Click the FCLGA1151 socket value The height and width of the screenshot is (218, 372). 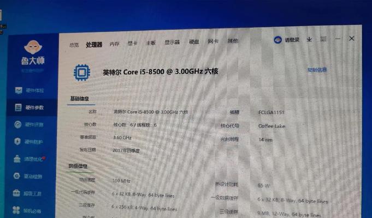pos(271,112)
